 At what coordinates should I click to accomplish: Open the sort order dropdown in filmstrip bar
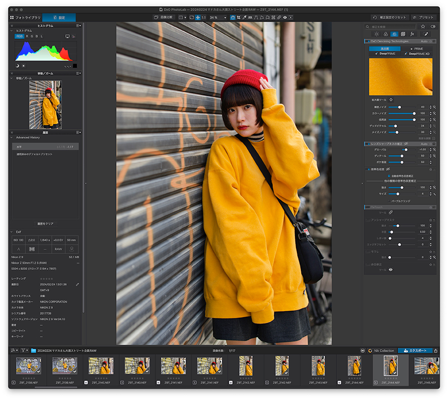[14, 351]
